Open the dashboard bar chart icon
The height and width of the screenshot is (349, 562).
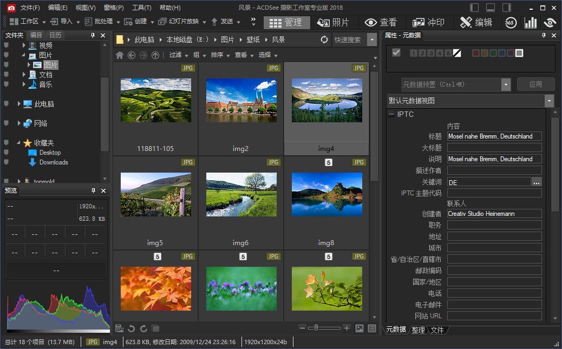click(x=531, y=23)
